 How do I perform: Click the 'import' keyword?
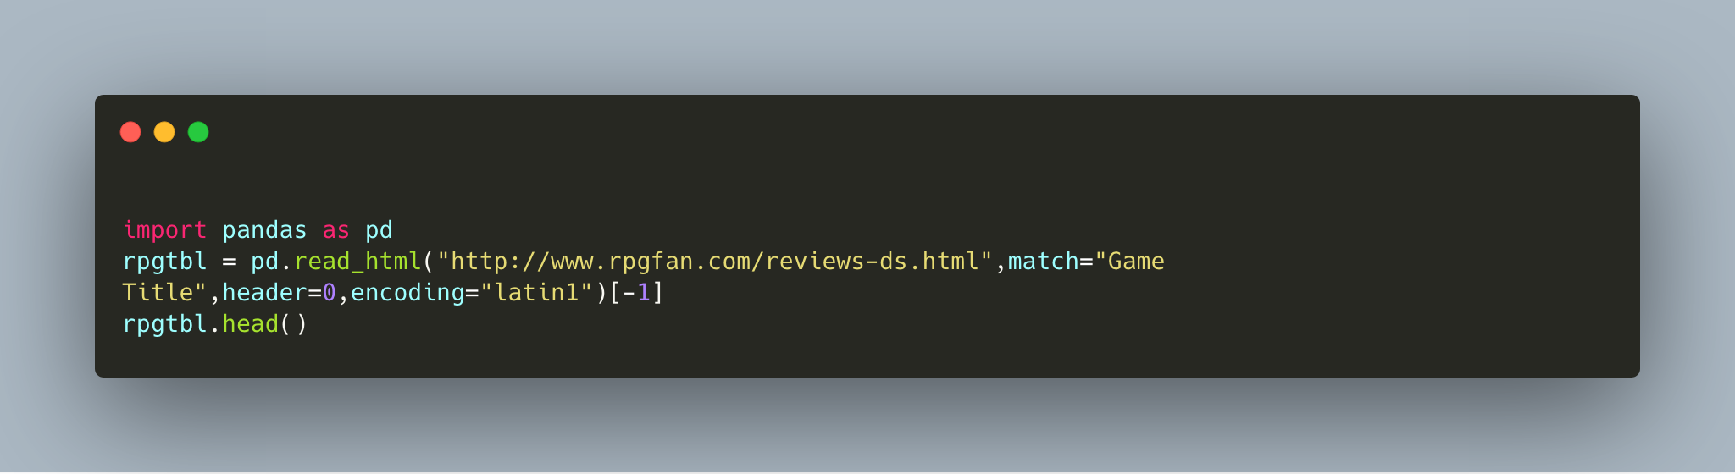(x=165, y=230)
